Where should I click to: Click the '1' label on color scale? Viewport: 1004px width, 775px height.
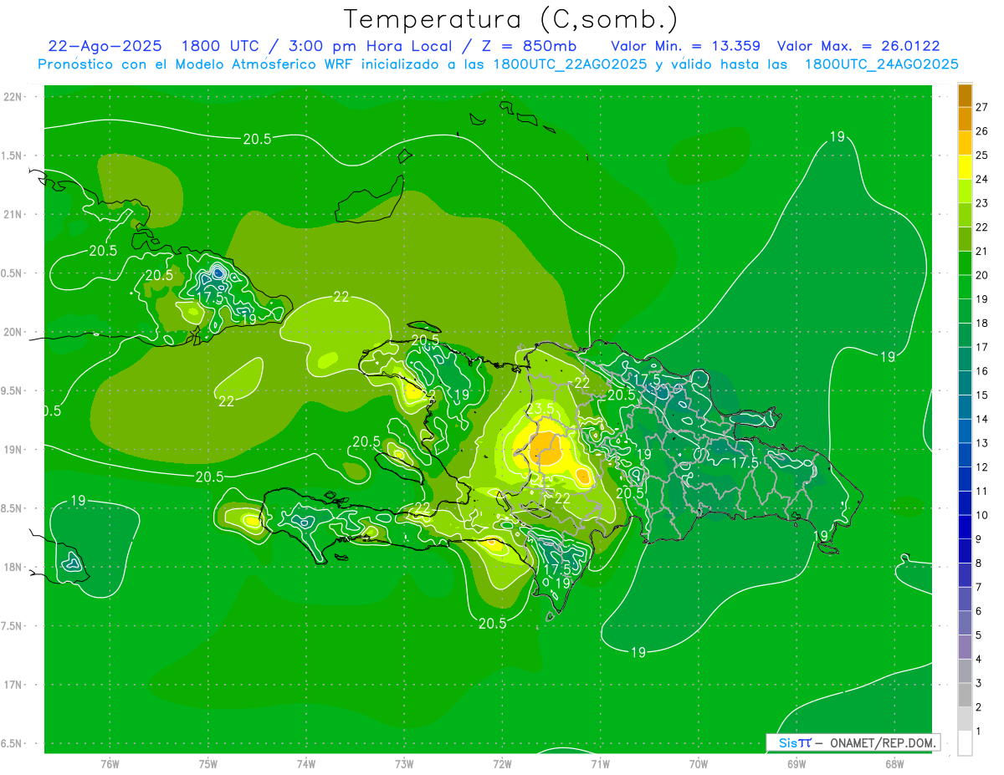tap(980, 732)
